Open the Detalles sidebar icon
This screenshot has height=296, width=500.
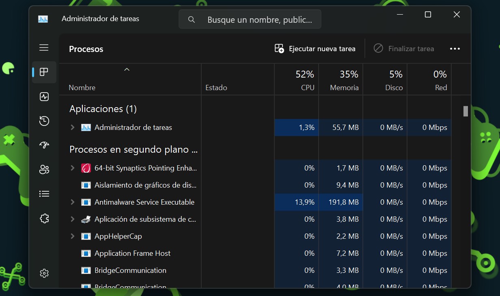point(44,194)
